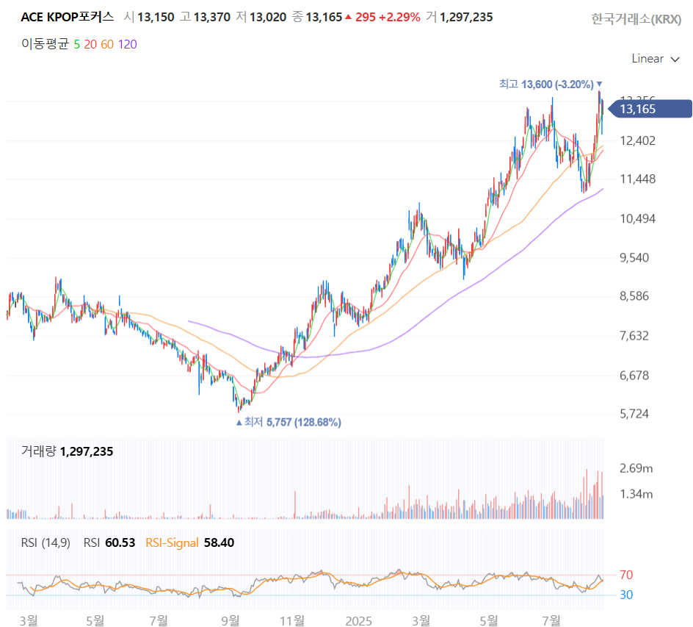Click the 2.69m volume axis label
The height and width of the screenshot is (627, 693).
pyautogui.click(x=636, y=468)
